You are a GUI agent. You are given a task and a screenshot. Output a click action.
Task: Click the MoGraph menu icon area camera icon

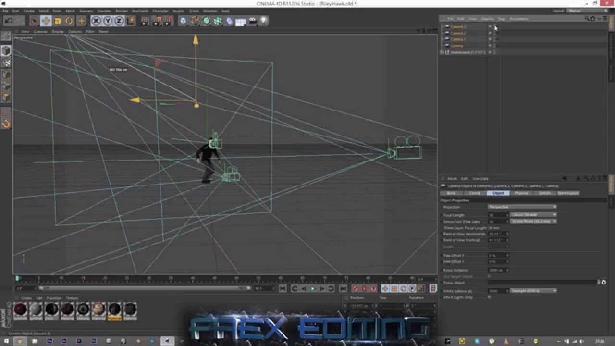[x=252, y=21]
